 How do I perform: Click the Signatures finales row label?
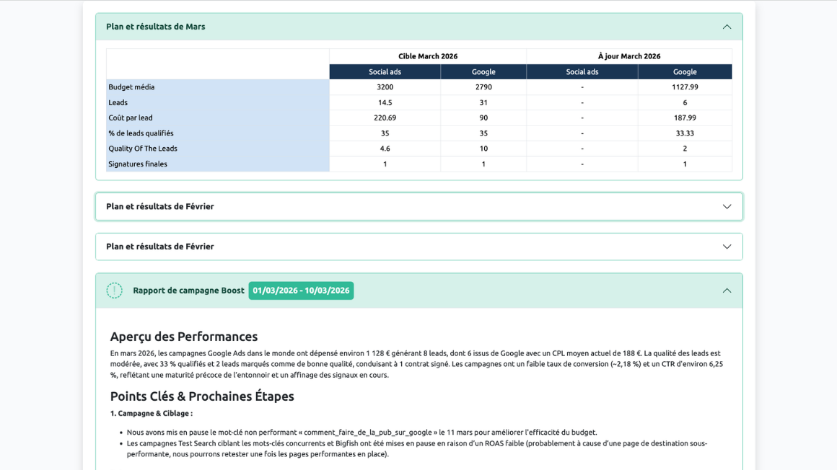pyautogui.click(x=138, y=164)
